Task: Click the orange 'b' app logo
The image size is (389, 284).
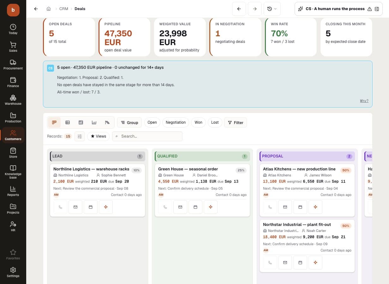Action: [13, 10]
